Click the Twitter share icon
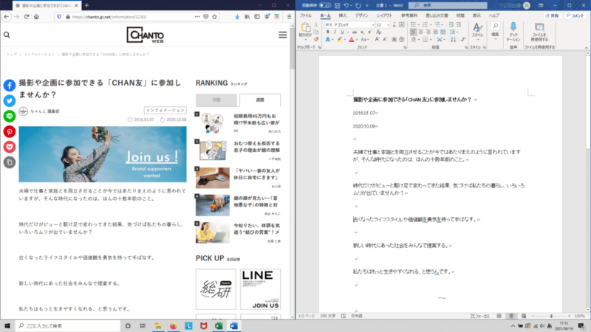Viewport: 591px width, 332px height. pyautogui.click(x=10, y=100)
